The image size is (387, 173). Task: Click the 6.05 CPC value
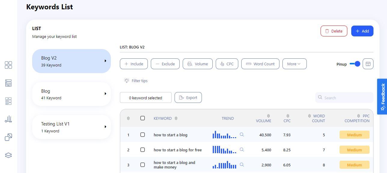(287, 165)
